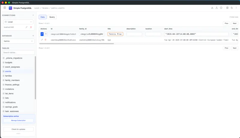
Task: Click the table icon beside event_assignees
Action: [x=4, y=67]
